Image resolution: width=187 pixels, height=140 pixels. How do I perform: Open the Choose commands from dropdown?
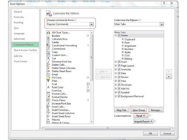click(x=91, y=24)
